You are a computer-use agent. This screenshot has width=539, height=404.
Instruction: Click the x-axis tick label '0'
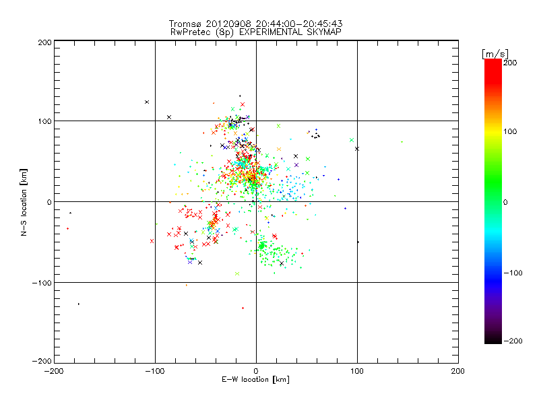(256, 371)
